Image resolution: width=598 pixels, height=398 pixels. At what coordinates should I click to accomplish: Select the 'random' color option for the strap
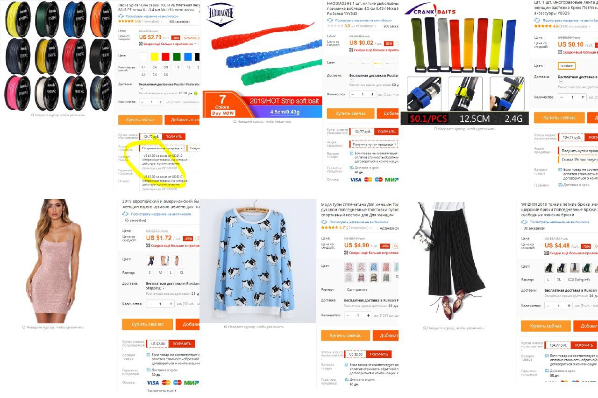click(567, 66)
